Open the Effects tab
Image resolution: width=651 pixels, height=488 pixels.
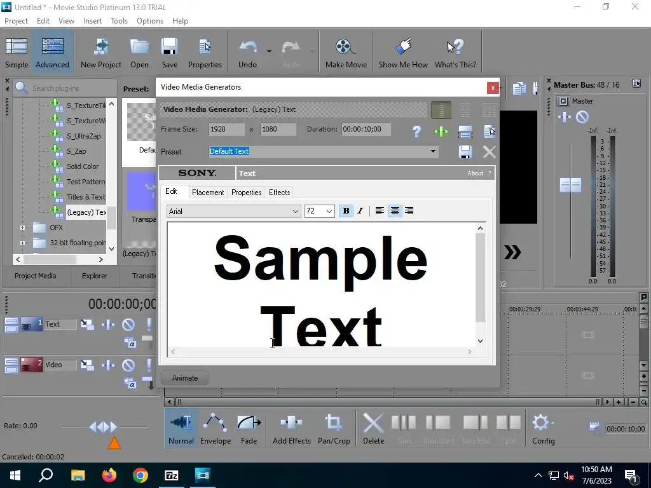click(280, 193)
